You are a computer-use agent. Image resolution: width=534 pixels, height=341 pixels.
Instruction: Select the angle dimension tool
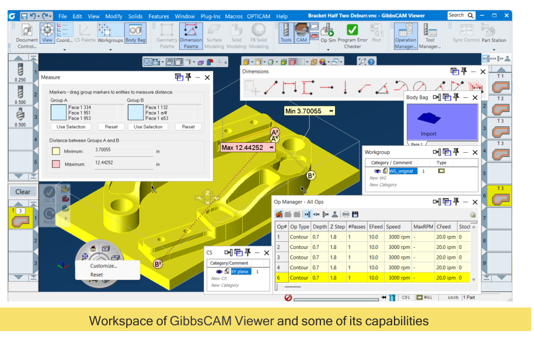click(x=382, y=88)
